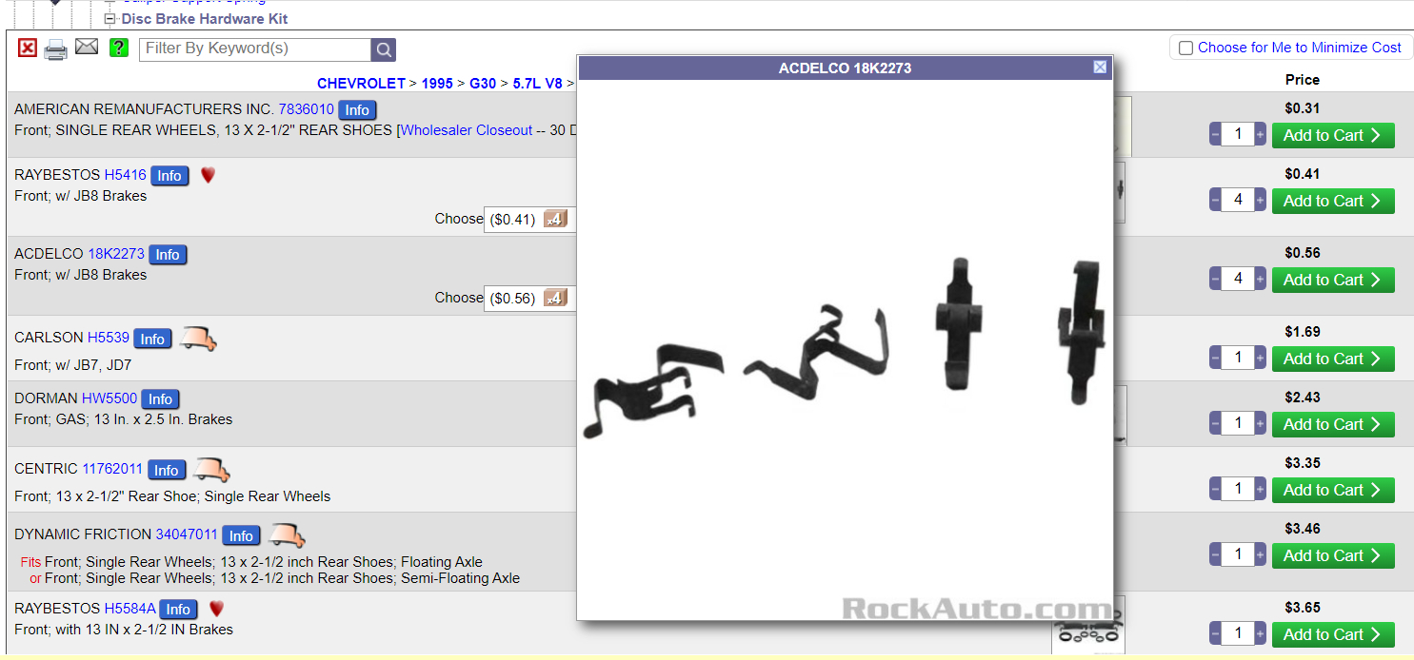Click the ACDELCO 18K2273 product image in popup
1414x660 pixels.
[846, 350]
